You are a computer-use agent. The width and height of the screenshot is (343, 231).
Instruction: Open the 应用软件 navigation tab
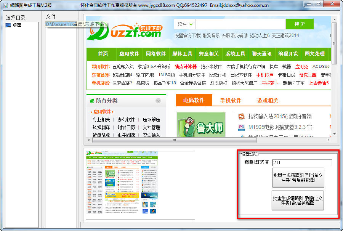129,54
